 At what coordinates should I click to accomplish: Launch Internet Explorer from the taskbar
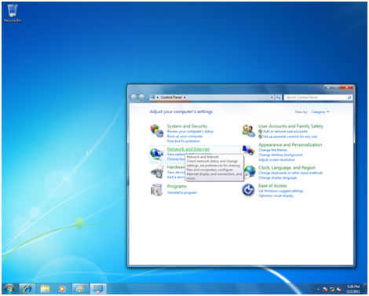pos(27,289)
